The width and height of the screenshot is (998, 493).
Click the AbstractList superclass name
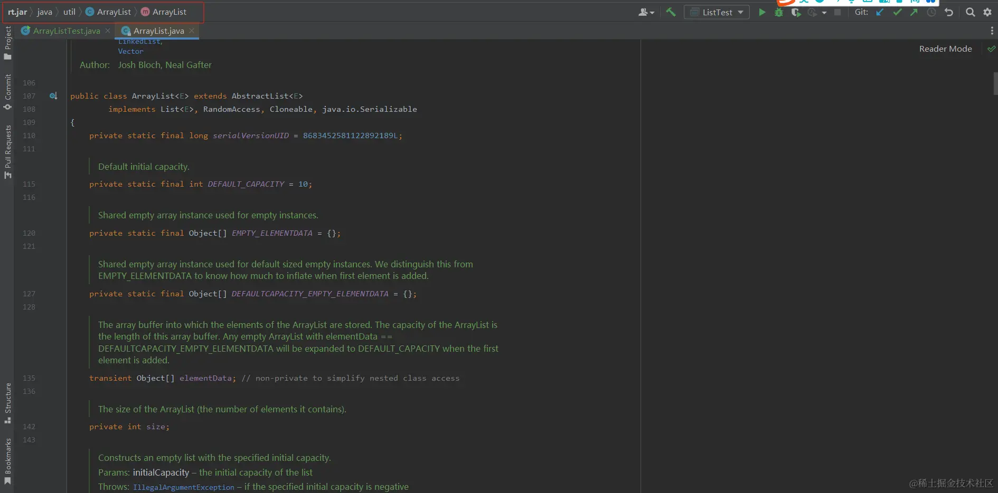[260, 96]
